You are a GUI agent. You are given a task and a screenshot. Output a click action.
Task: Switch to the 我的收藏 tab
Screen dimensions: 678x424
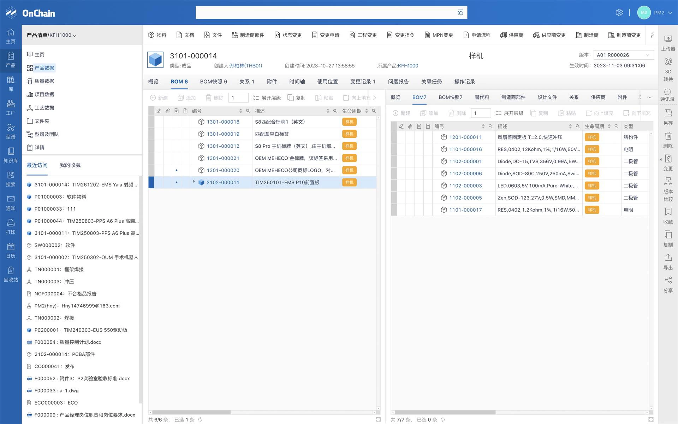(70, 165)
